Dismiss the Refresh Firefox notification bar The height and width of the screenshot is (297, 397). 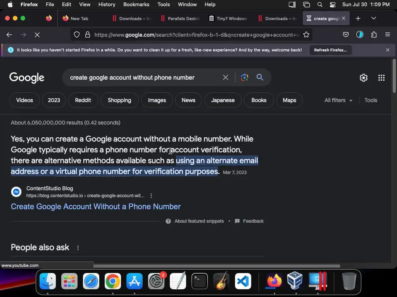coord(388,50)
